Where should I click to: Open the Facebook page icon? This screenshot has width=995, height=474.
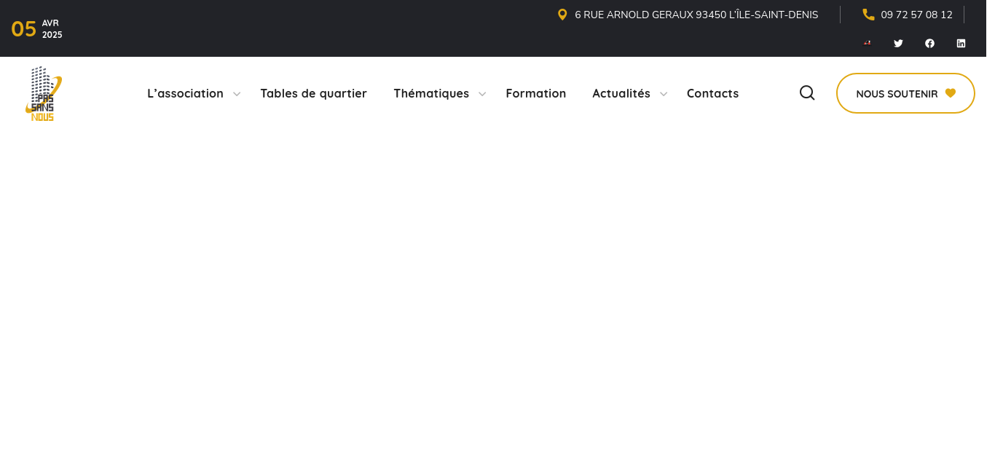(x=929, y=44)
